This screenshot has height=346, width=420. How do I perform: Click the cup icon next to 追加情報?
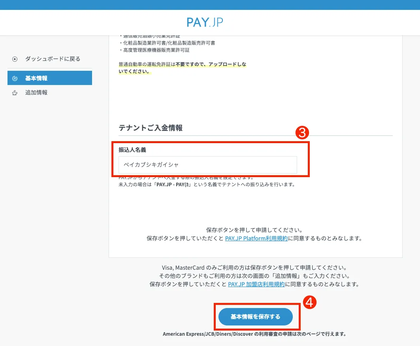(15, 93)
